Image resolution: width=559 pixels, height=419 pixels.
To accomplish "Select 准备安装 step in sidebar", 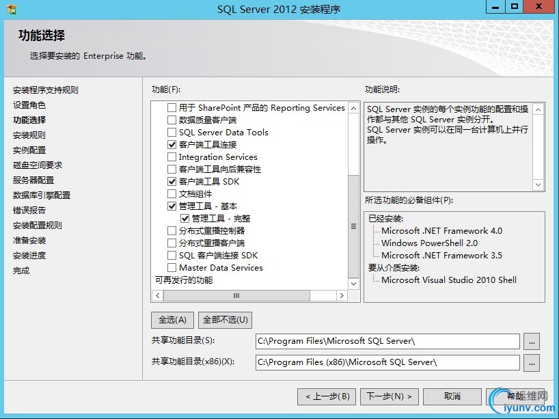I will [29, 241].
